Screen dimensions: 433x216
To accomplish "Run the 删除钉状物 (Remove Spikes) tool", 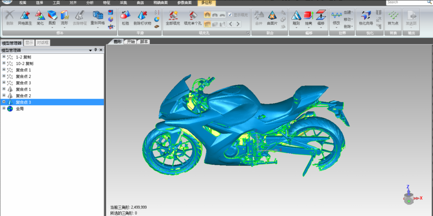I will click(142, 18).
